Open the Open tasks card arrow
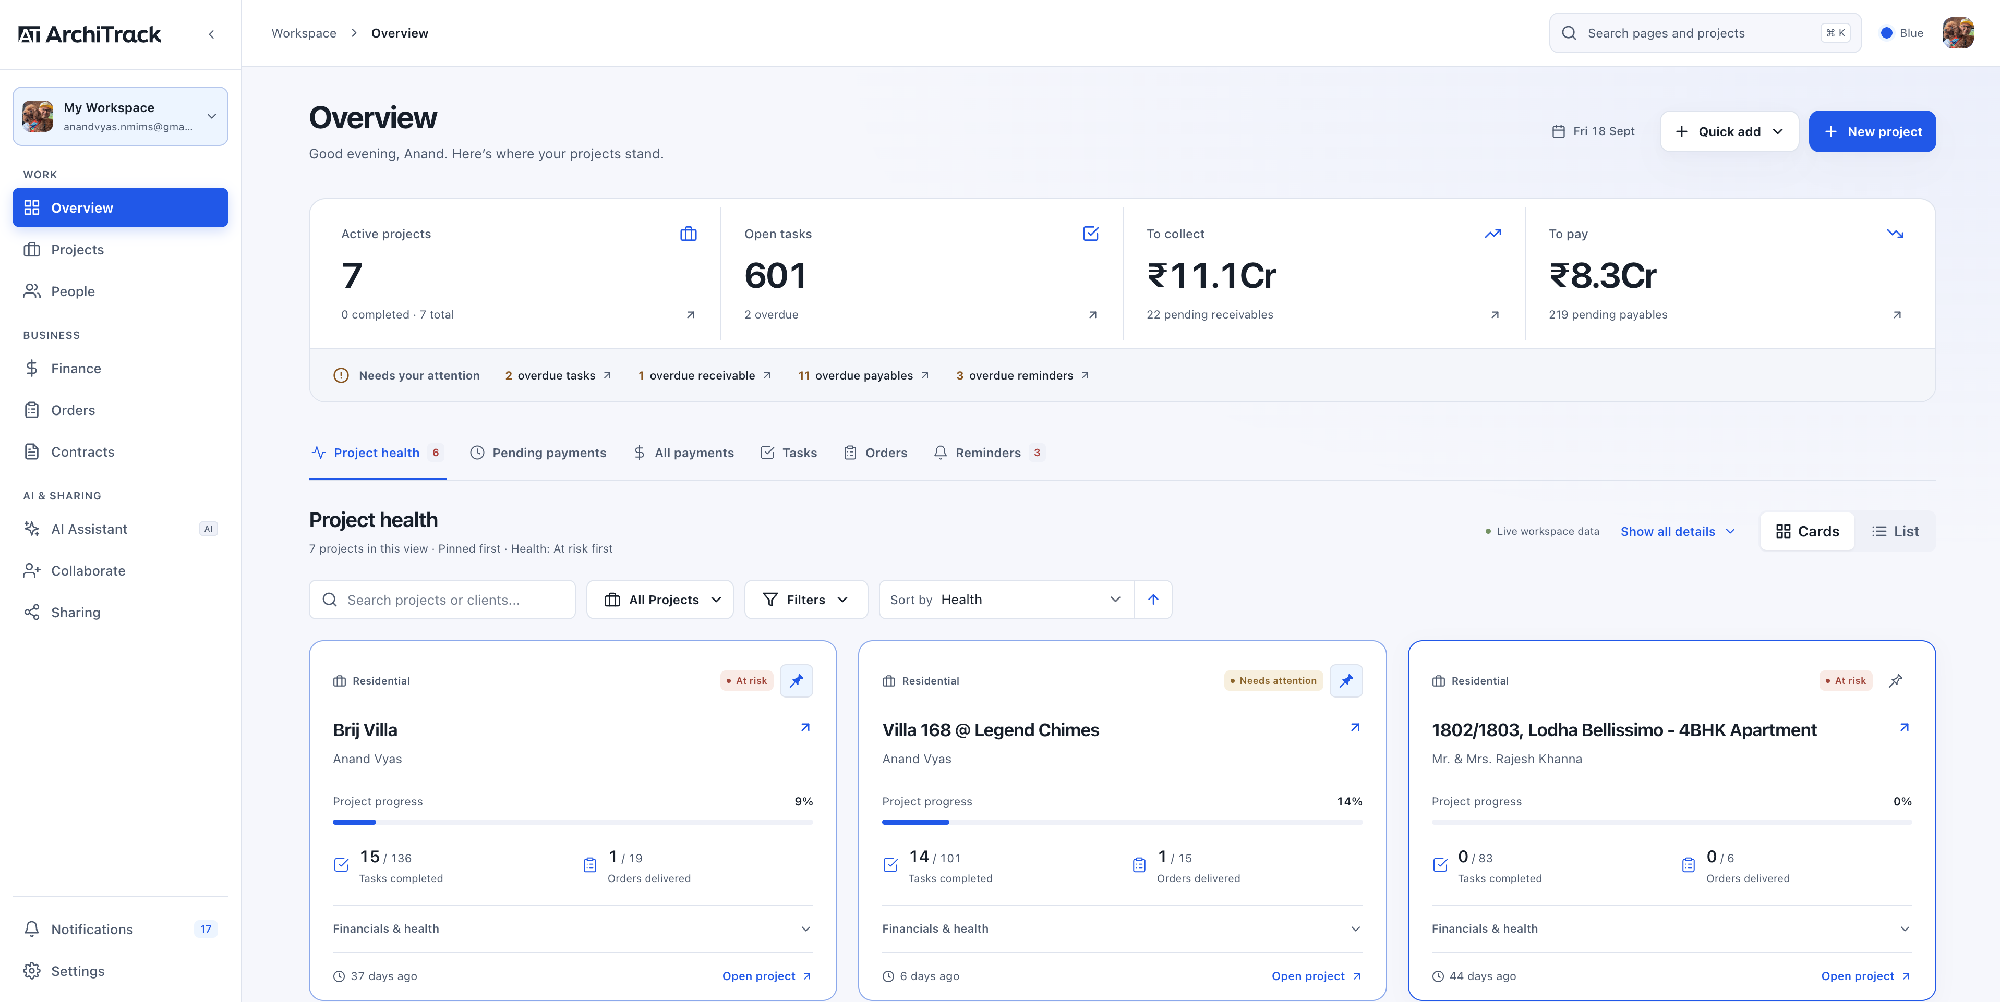Viewport: 2000px width, 1002px height. [x=1092, y=314]
